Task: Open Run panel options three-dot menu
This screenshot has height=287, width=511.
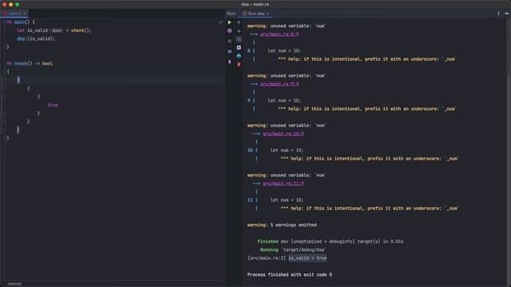Action: coord(498,14)
